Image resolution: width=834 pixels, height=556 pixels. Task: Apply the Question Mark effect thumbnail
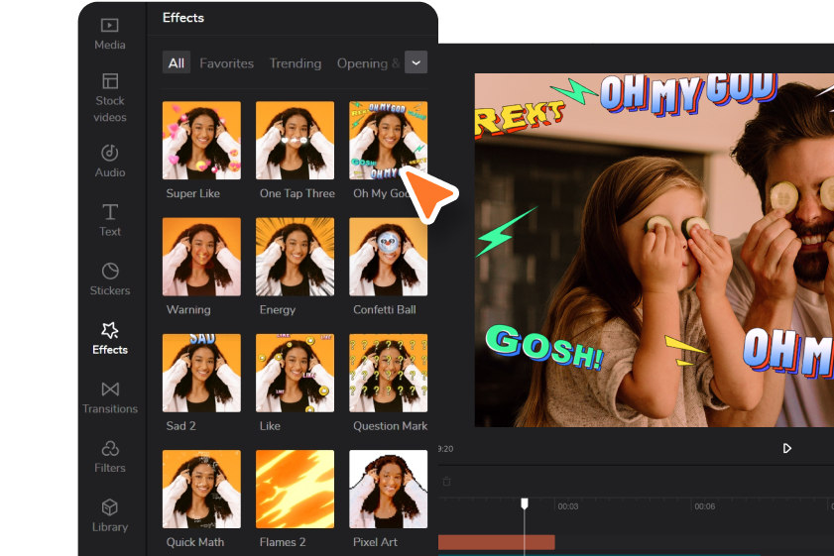389,374
